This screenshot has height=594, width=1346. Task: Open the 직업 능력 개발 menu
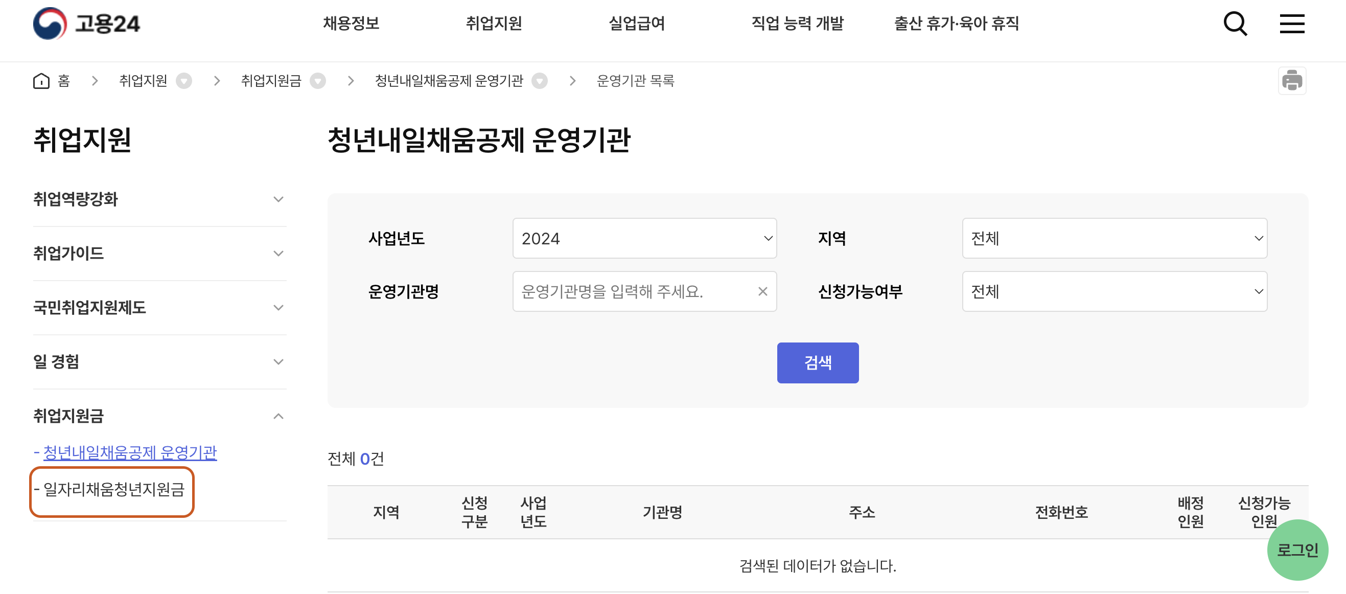point(797,24)
